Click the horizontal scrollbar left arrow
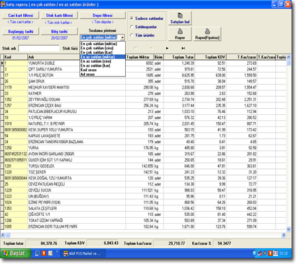 (x=3, y=235)
